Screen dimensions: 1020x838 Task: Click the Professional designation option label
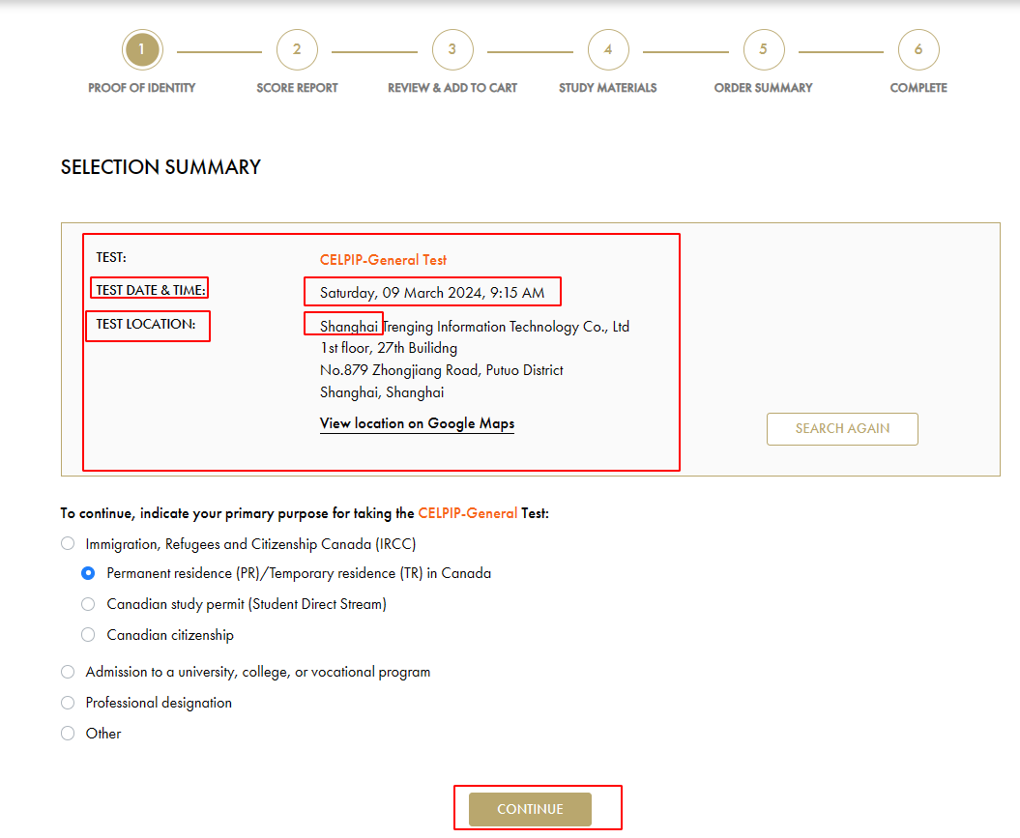[x=159, y=703]
